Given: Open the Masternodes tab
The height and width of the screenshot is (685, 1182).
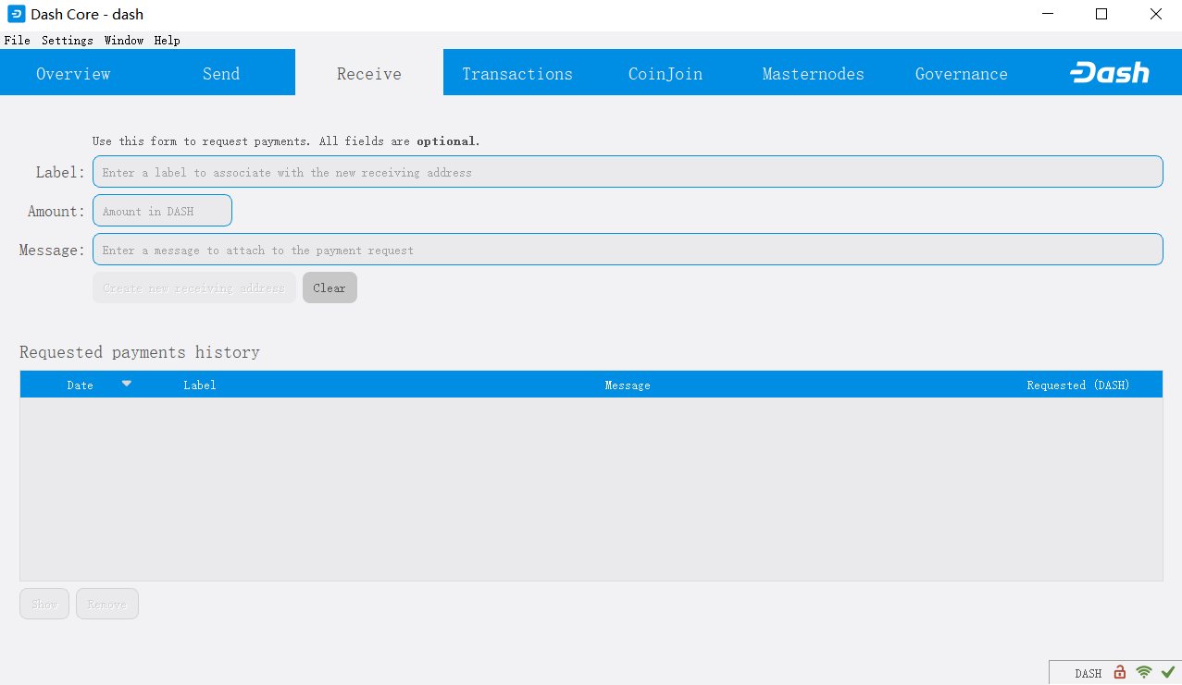Looking at the screenshot, I should coord(814,73).
